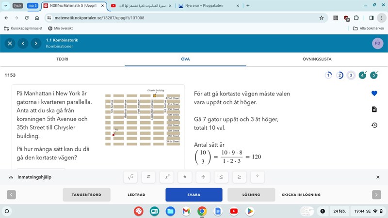The width and height of the screenshot is (388, 218).
Task: Mark exercise as favorite with heart icon
Action: (x=374, y=93)
